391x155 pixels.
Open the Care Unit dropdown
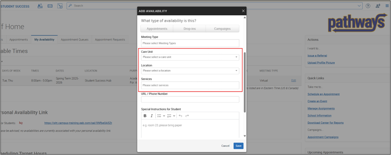190,57
